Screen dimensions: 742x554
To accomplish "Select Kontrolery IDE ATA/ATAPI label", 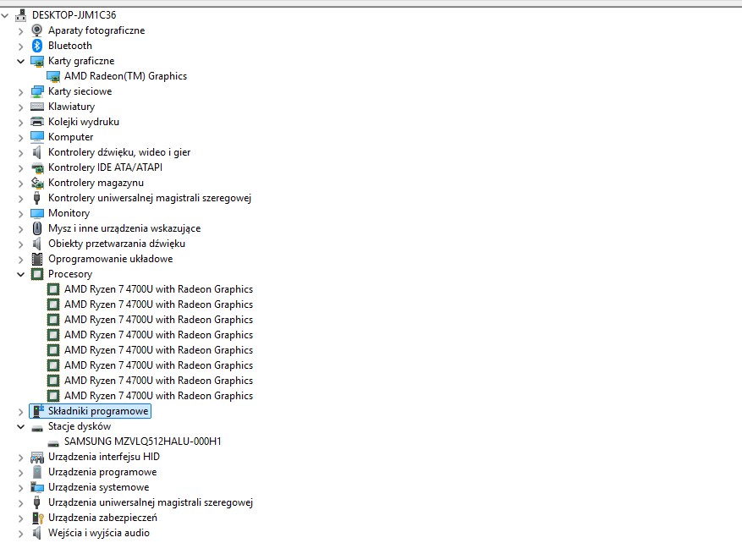I will click(x=105, y=167).
